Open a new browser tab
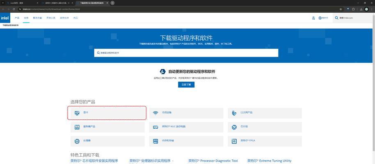The image size is (375, 164). click(112, 3)
